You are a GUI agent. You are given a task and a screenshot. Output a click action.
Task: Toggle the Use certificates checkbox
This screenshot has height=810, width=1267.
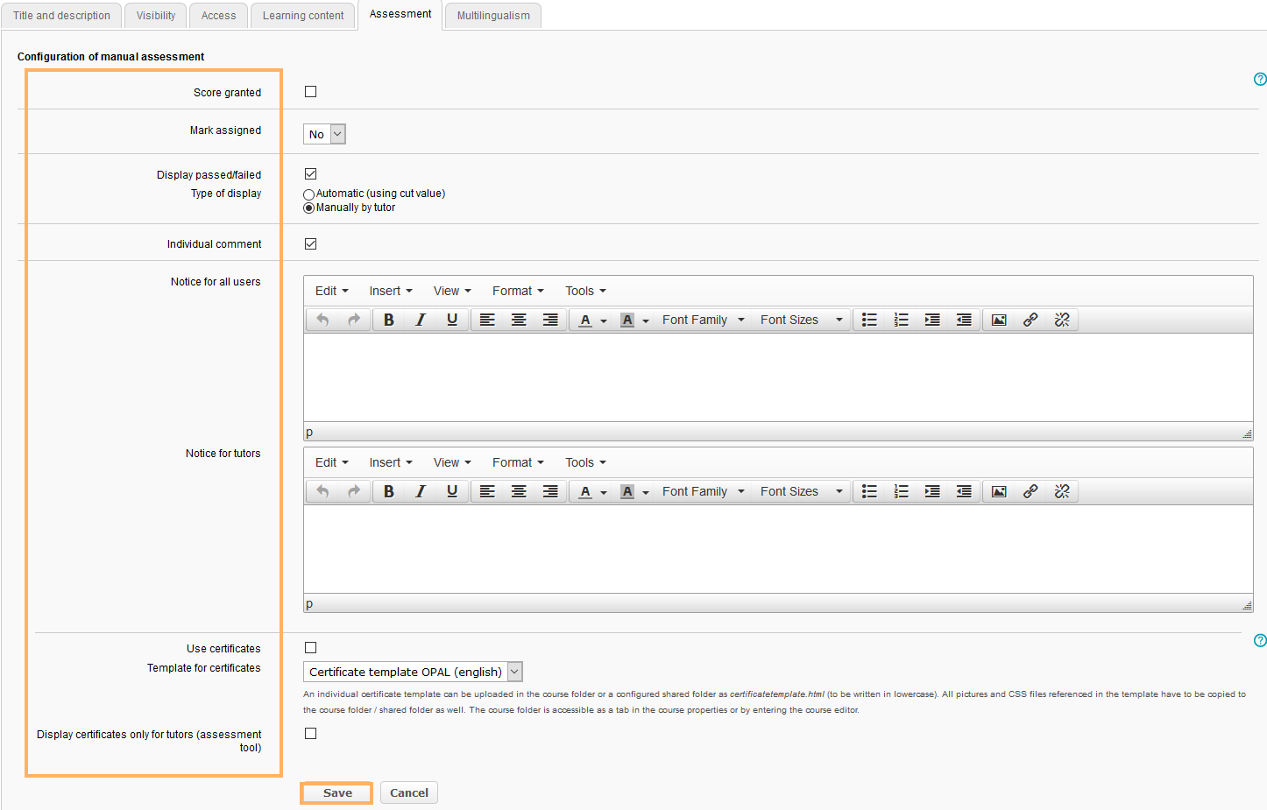click(x=311, y=648)
